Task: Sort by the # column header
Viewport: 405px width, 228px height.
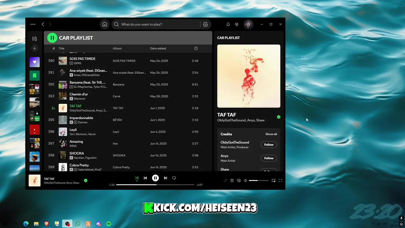Action: point(54,48)
